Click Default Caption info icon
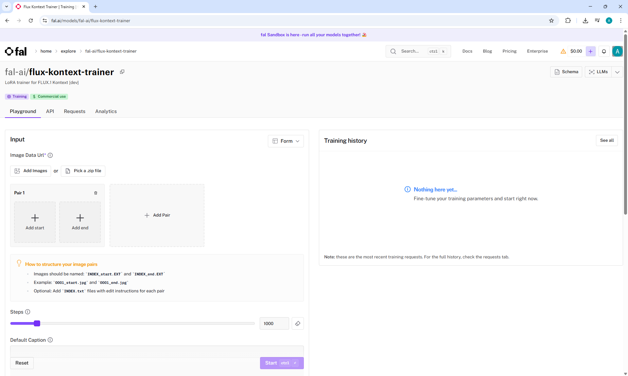Viewport: 628px width, 376px height. tap(50, 340)
